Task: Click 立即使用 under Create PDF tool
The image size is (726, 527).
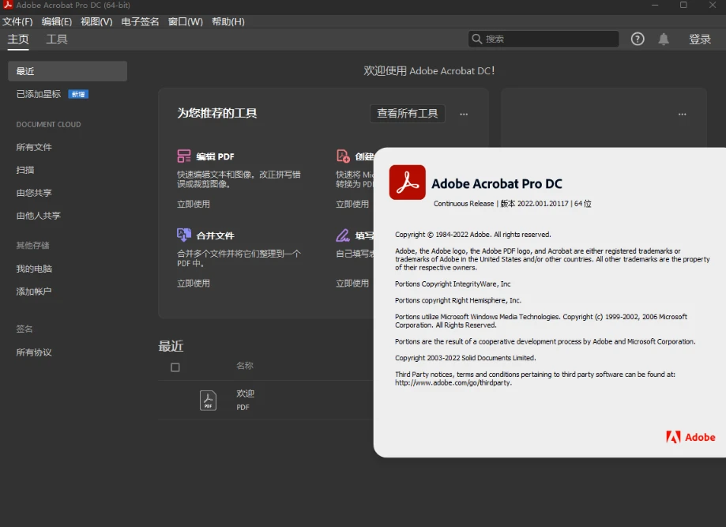Action: click(352, 204)
